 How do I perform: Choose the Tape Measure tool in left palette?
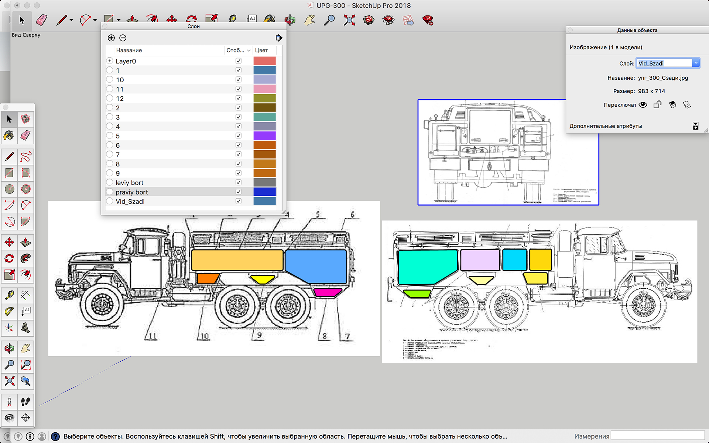pos(9,295)
